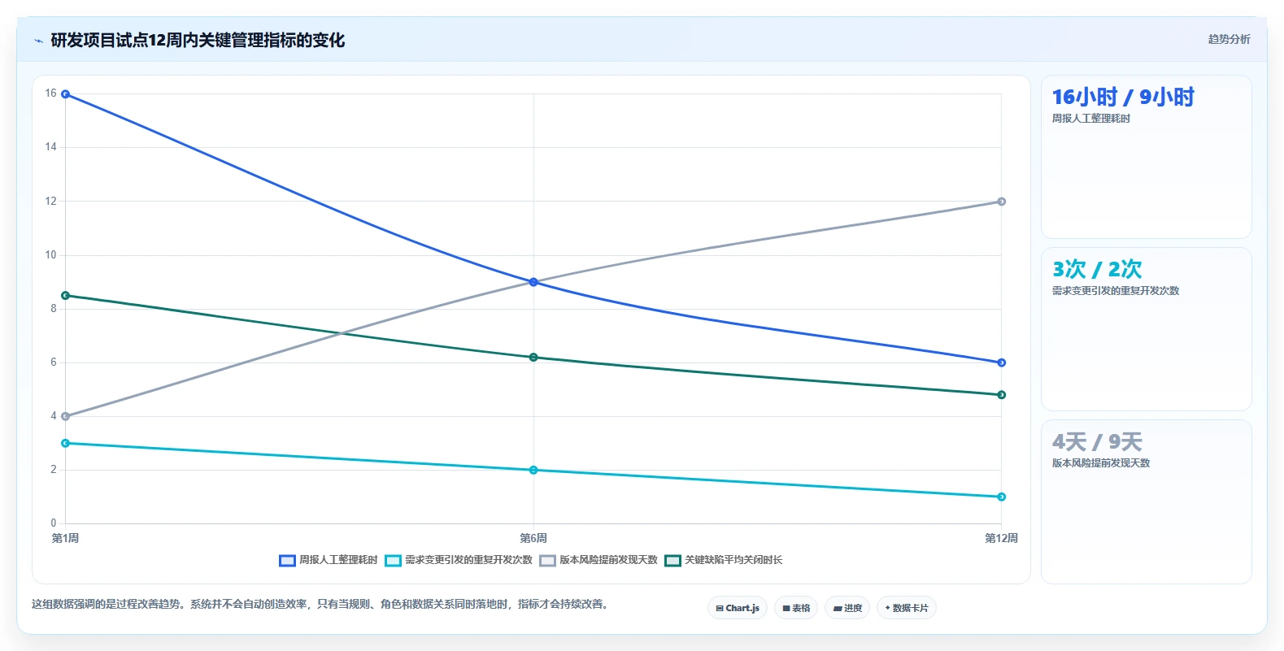1284x651 pixels.
Task: Click the 数据卡片 tag chip
Action: 907,608
